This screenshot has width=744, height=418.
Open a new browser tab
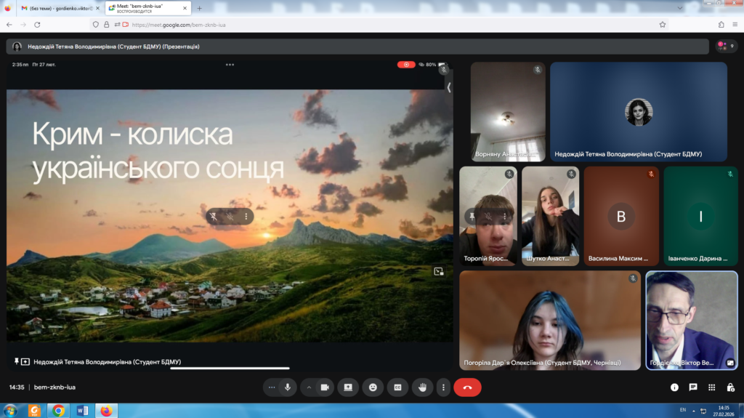[200, 8]
